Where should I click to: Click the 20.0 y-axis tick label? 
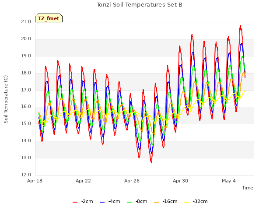(26, 39)
